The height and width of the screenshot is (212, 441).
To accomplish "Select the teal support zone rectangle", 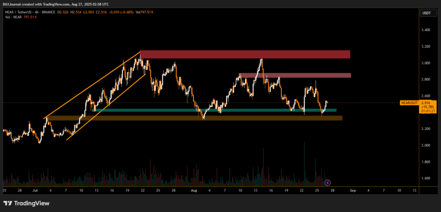I will click(215, 111).
